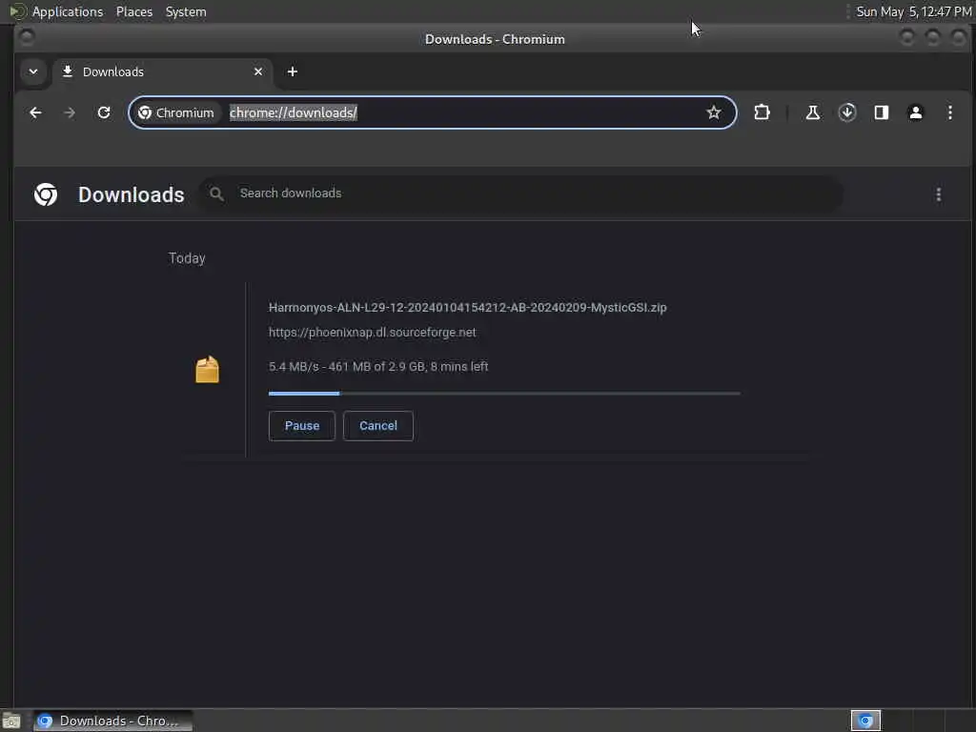The height and width of the screenshot is (732, 976).
Task: Open the Extensions puzzle icon
Action: point(762,112)
